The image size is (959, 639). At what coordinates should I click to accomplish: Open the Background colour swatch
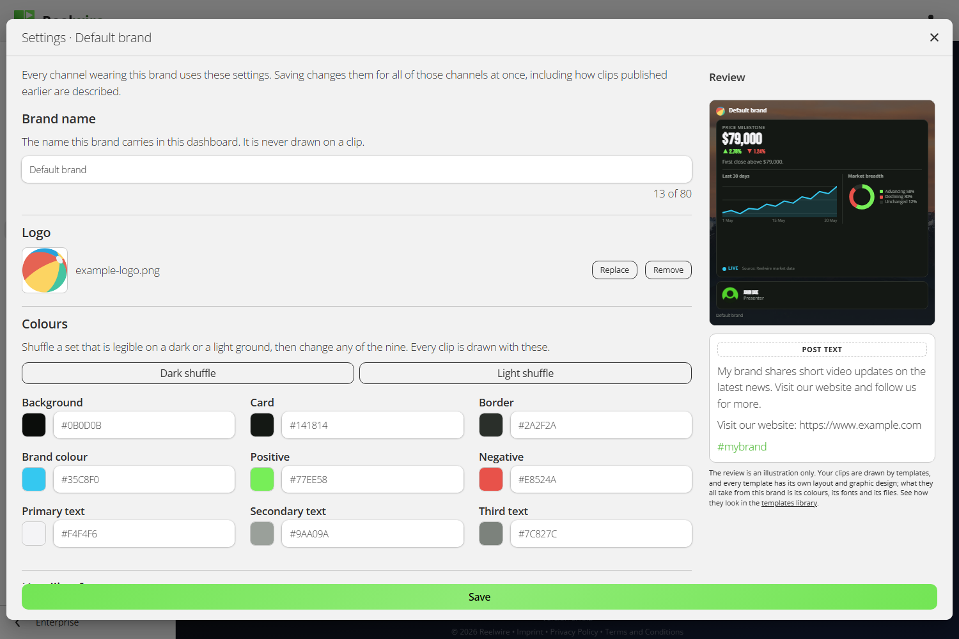click(x=34, y=425)
